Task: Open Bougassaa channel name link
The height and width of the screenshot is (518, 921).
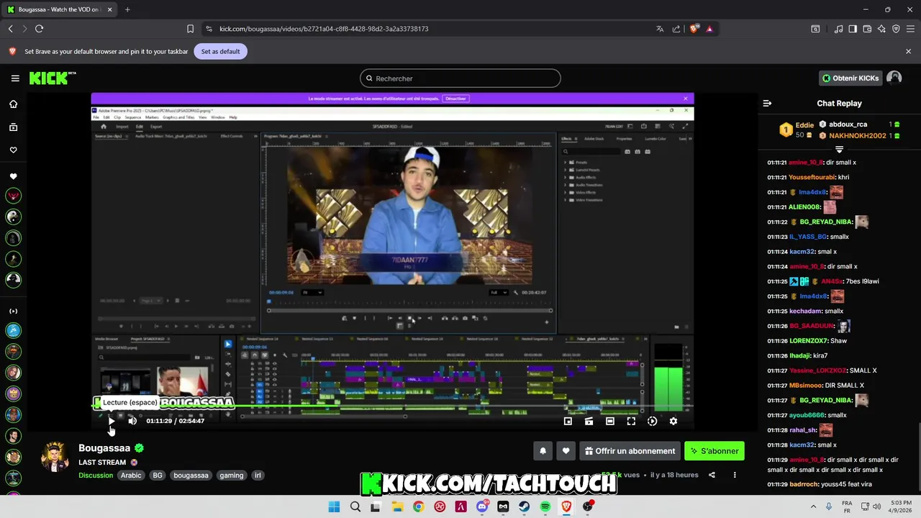Action: 104,448
